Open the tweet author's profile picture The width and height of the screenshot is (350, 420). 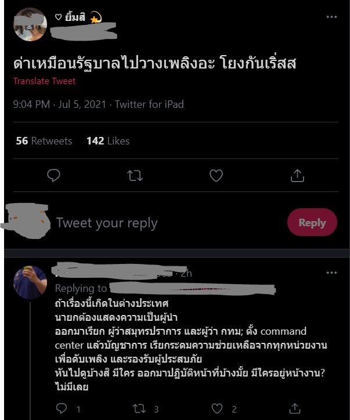point(30,24)
